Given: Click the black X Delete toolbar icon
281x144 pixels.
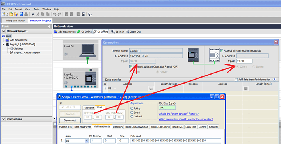Looking at the screenshot, I should (x=33, y=14).
